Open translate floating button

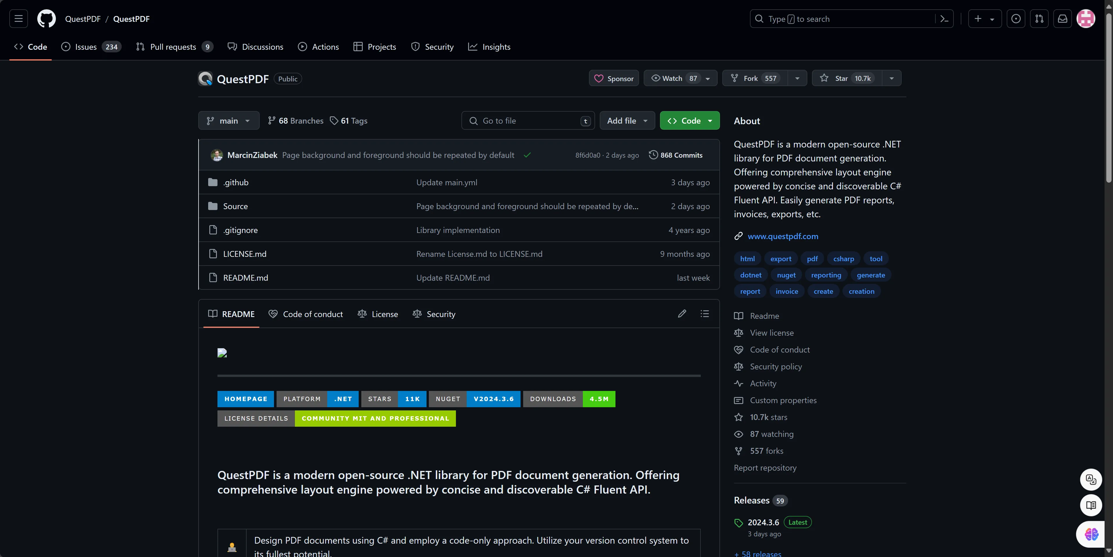click(x=1091, y=479)
